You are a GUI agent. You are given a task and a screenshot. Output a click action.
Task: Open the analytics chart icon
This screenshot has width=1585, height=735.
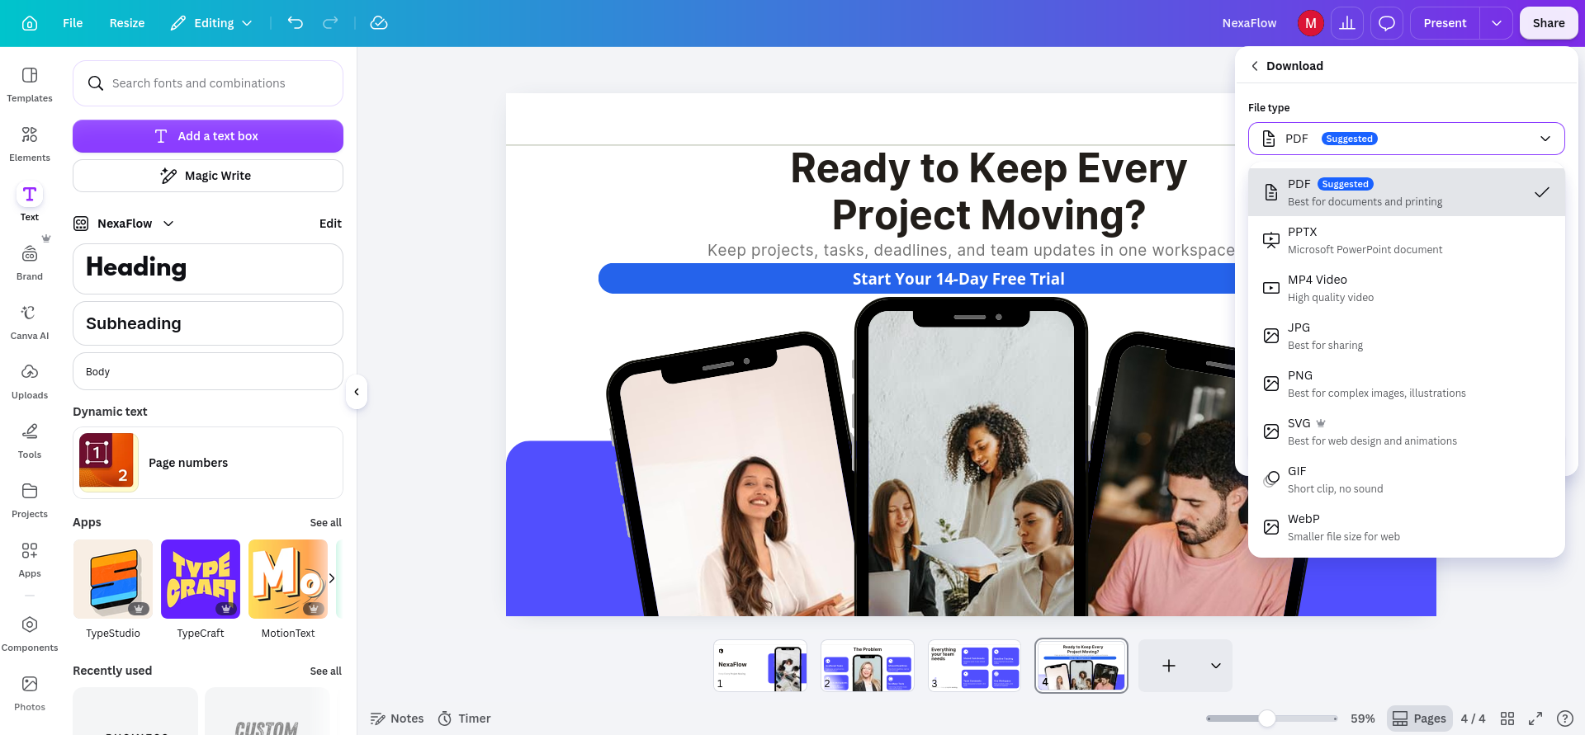[1347, 23]
